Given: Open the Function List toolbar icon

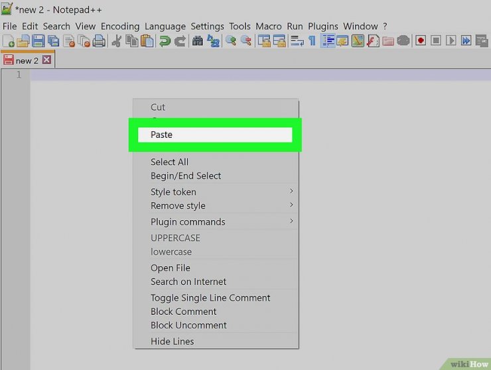Looking at the screenshot, I should tap(373, 41).
